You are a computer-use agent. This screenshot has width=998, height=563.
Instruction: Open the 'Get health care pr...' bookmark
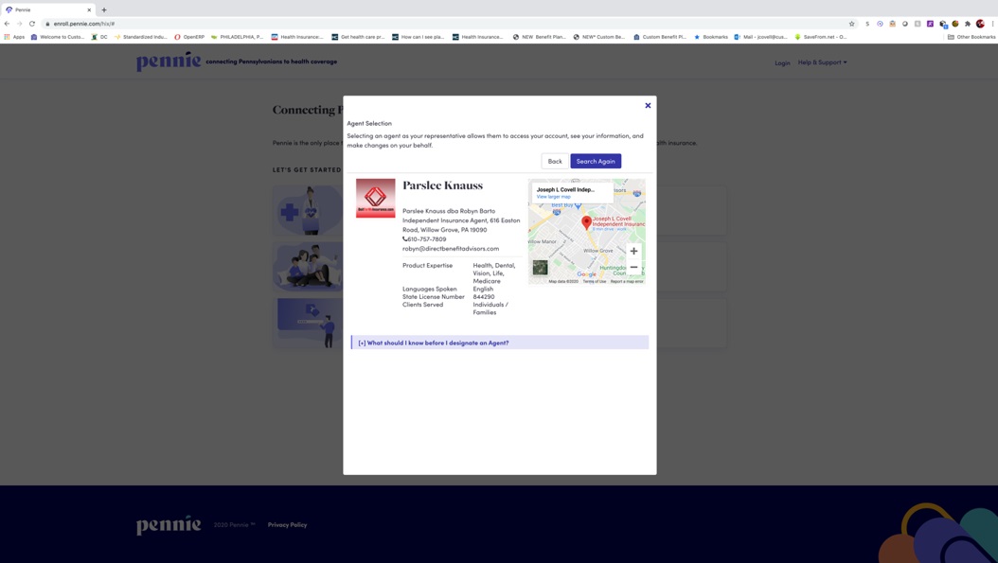358,37
